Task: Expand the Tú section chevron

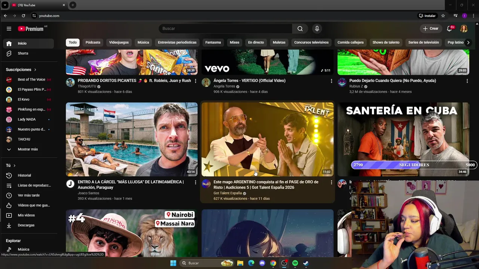Action: point(15,166)
